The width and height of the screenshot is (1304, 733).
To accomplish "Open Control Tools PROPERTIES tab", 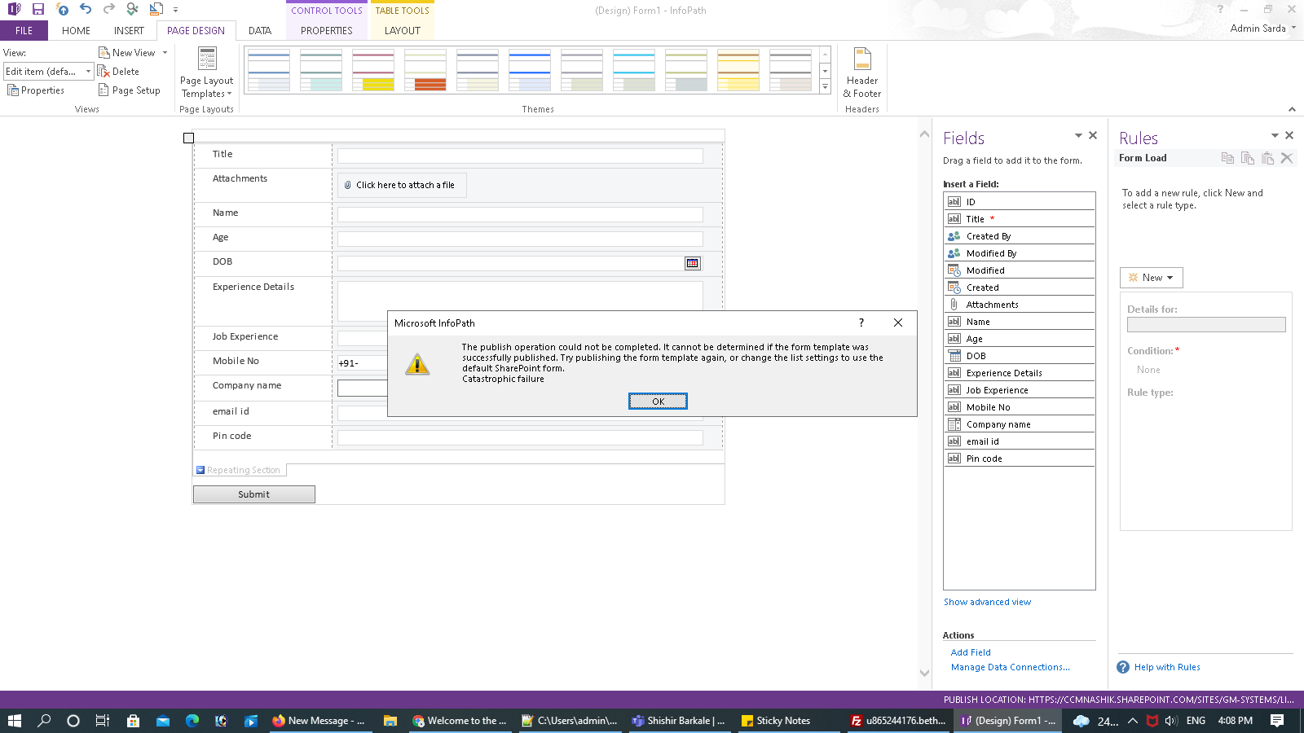I will [x=326, y=30].
